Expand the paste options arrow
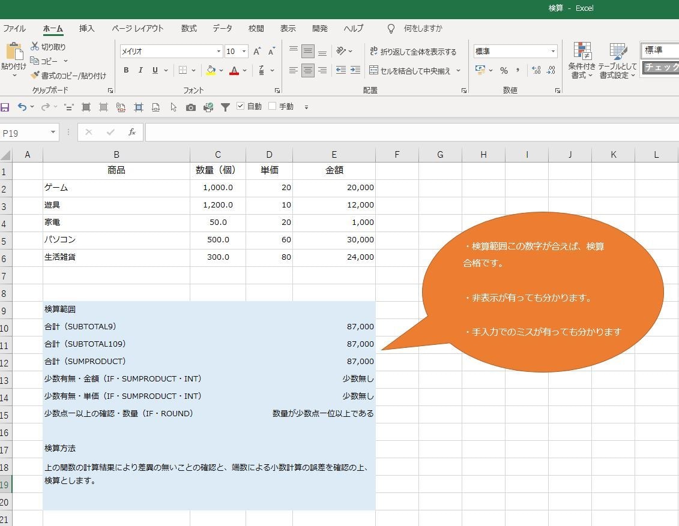 pos(14,76)
